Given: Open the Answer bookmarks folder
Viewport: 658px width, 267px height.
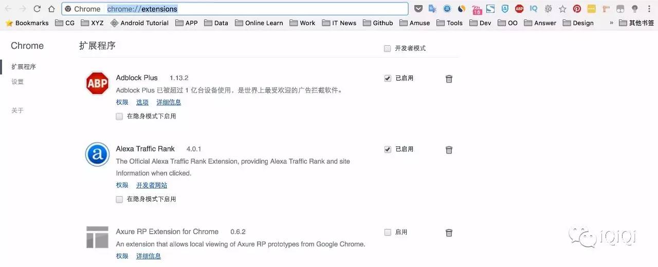Looking at the screenshot, I should [x=540, y=23].
